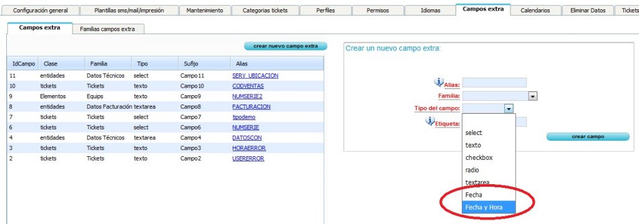
Task: Choose 'checkbox' in the type list
Action: pyautogui.click(x=489, y=157)
